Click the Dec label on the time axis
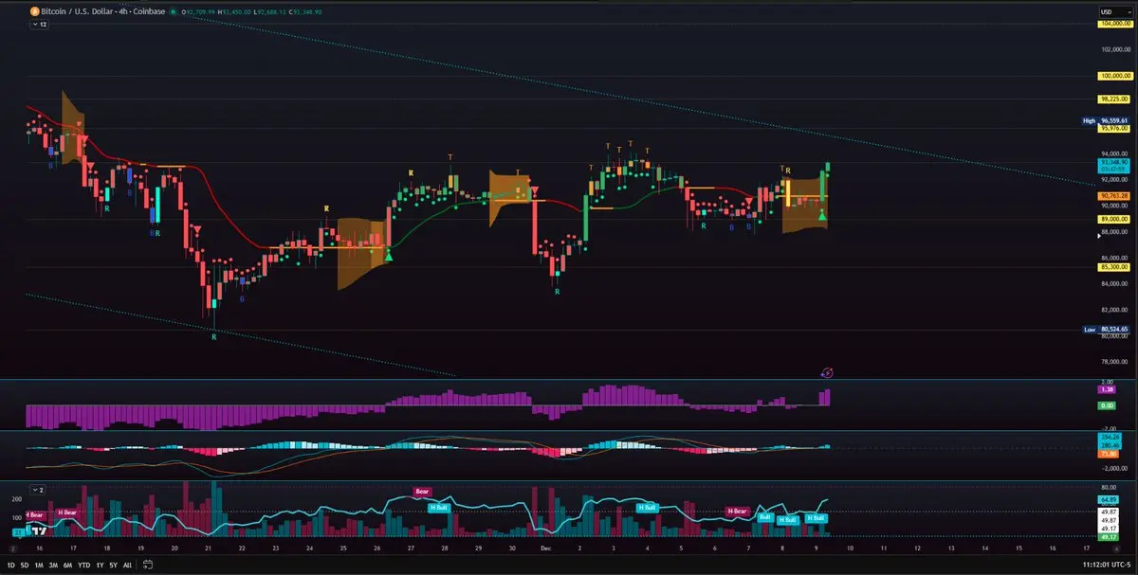The height and width of the screenshot is (575, 1138). (x=544, y=548)
